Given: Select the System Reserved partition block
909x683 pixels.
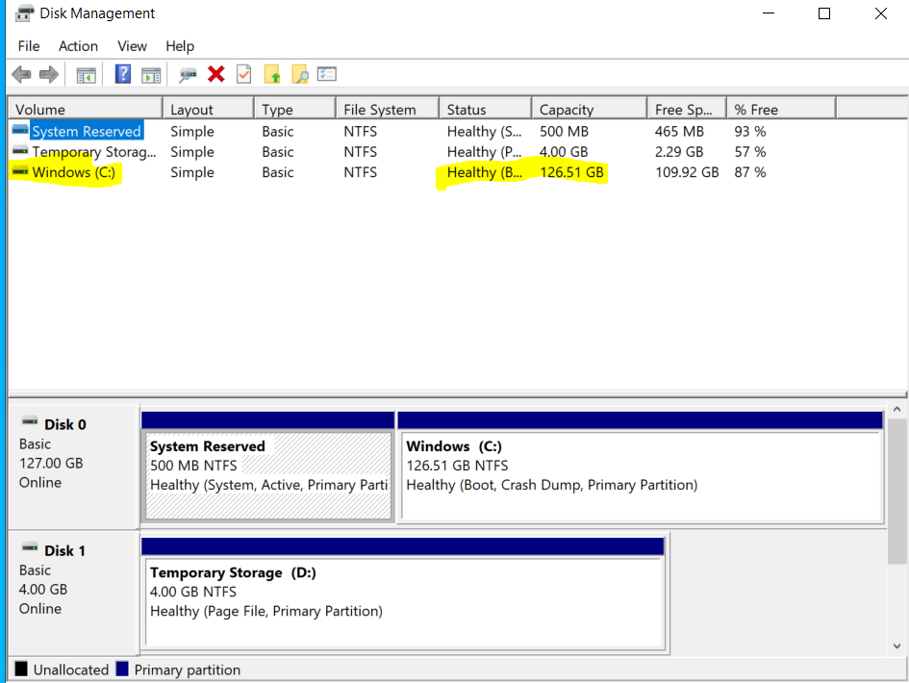Looking at the screenshot, I should (268, 467).
